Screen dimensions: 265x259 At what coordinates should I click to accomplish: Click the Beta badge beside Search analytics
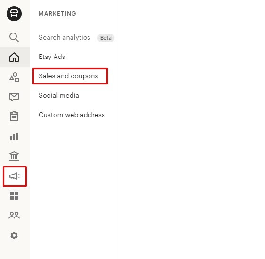coord(106,38)
